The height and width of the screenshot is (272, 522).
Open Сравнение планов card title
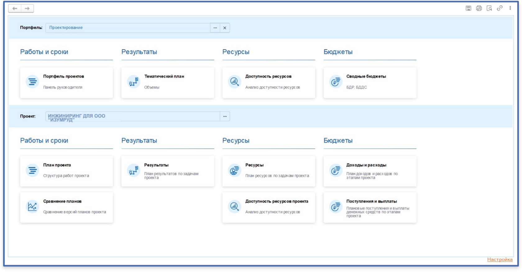pyautogui.click(x=62, y=201)
